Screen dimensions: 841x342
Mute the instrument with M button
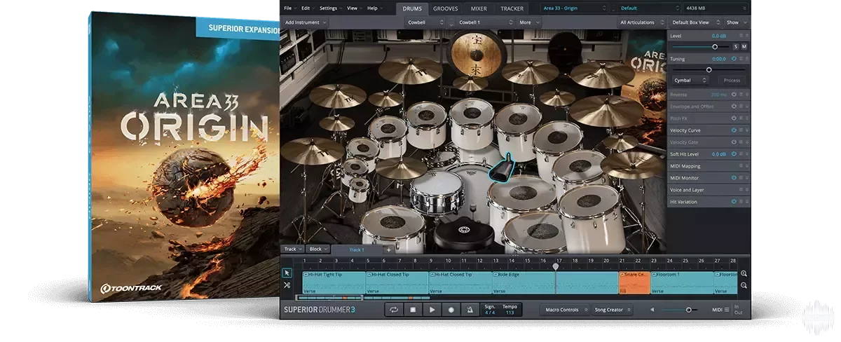tap(744, 46)
